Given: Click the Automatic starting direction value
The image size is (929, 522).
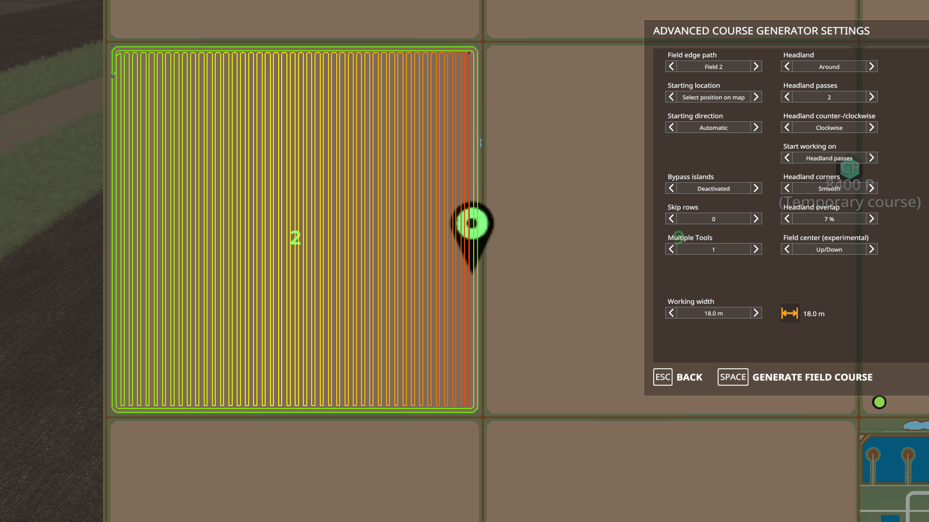Looking at the screenshot, I should tap(714, 128).
